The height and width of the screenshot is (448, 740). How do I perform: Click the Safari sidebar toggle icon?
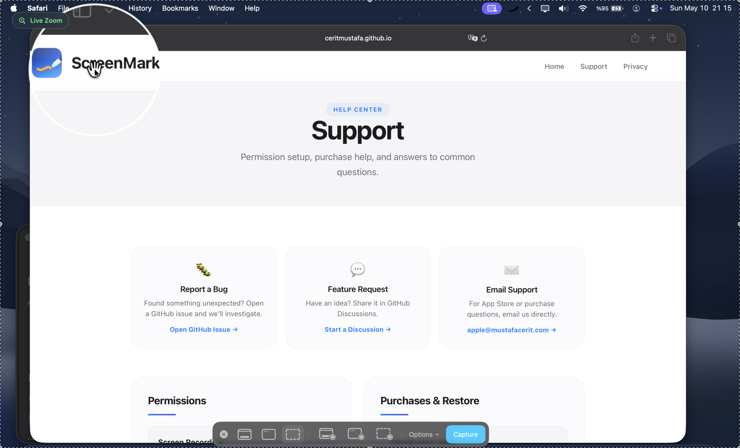(82, 11)
